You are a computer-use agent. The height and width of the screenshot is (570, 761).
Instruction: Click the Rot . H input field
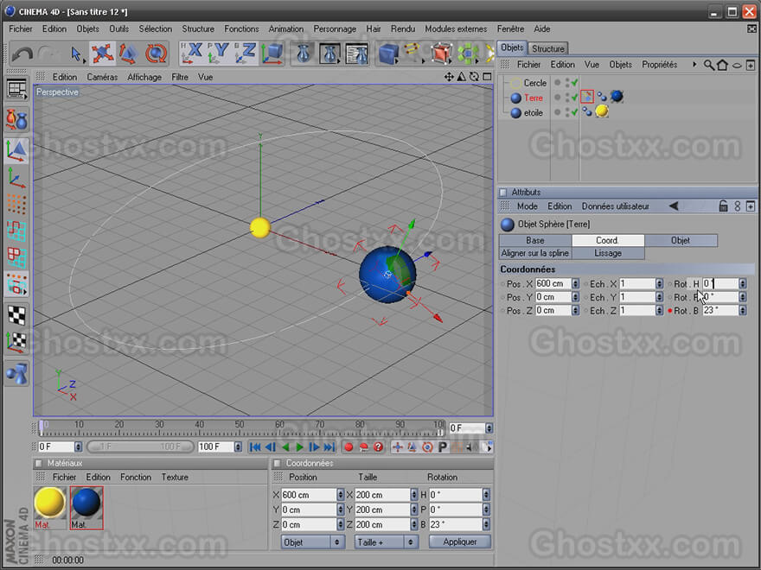[x=719, y=283]
